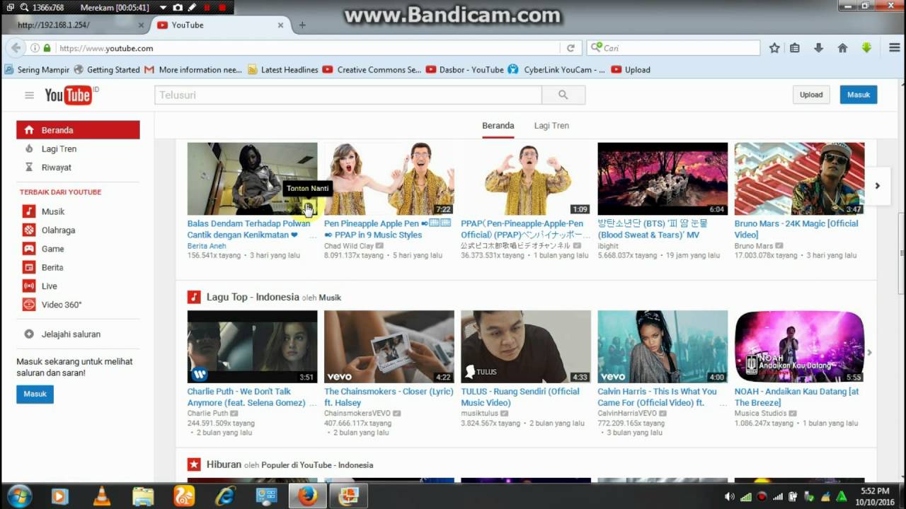Open the YouTube hamburger guide menu
Screen dimensions: 906x509
click(x=29, y=95)
